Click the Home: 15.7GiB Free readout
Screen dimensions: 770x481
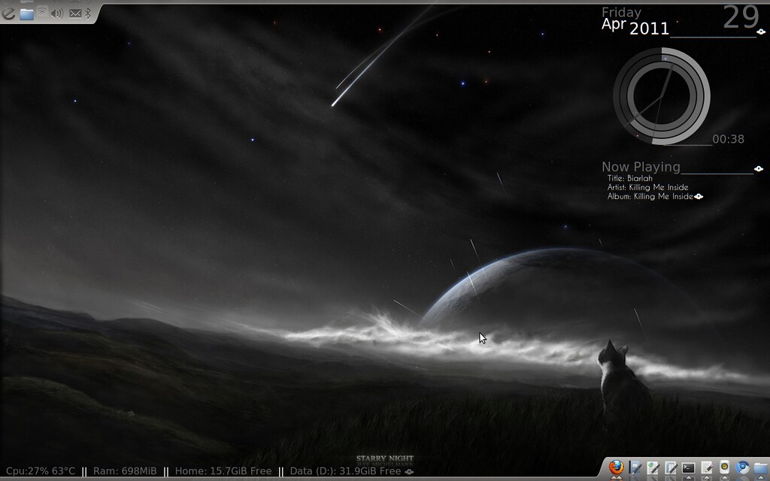click(x=223, y=471)
